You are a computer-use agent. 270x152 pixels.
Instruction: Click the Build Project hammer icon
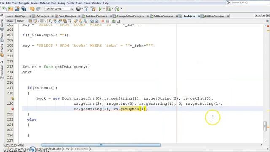pyautogui.click(x=86, y=9)
